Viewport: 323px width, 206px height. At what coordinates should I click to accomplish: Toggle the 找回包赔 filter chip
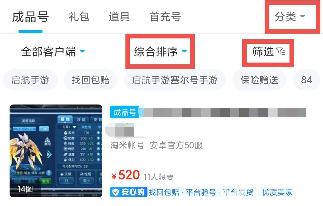pyautogui.click(x=91, y=80)
